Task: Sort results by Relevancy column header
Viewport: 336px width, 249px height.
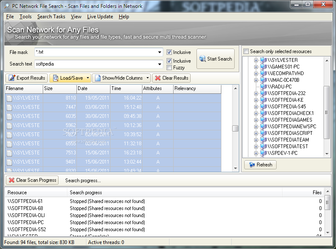Action: pyautogui.click(x=197, y=89)
